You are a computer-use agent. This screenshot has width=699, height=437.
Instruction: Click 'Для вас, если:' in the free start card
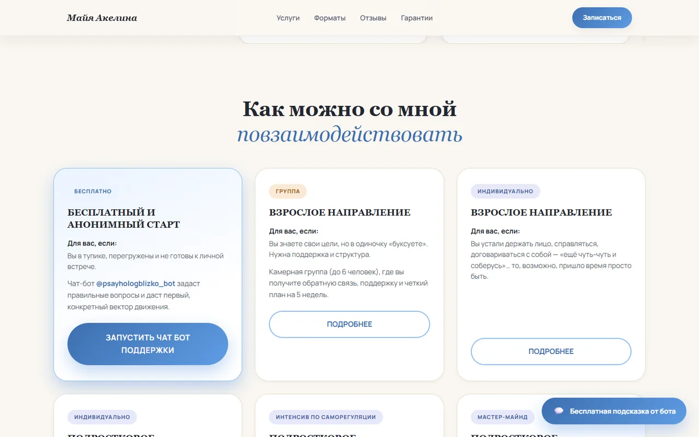pyautogui.click(x=92, y=243)
